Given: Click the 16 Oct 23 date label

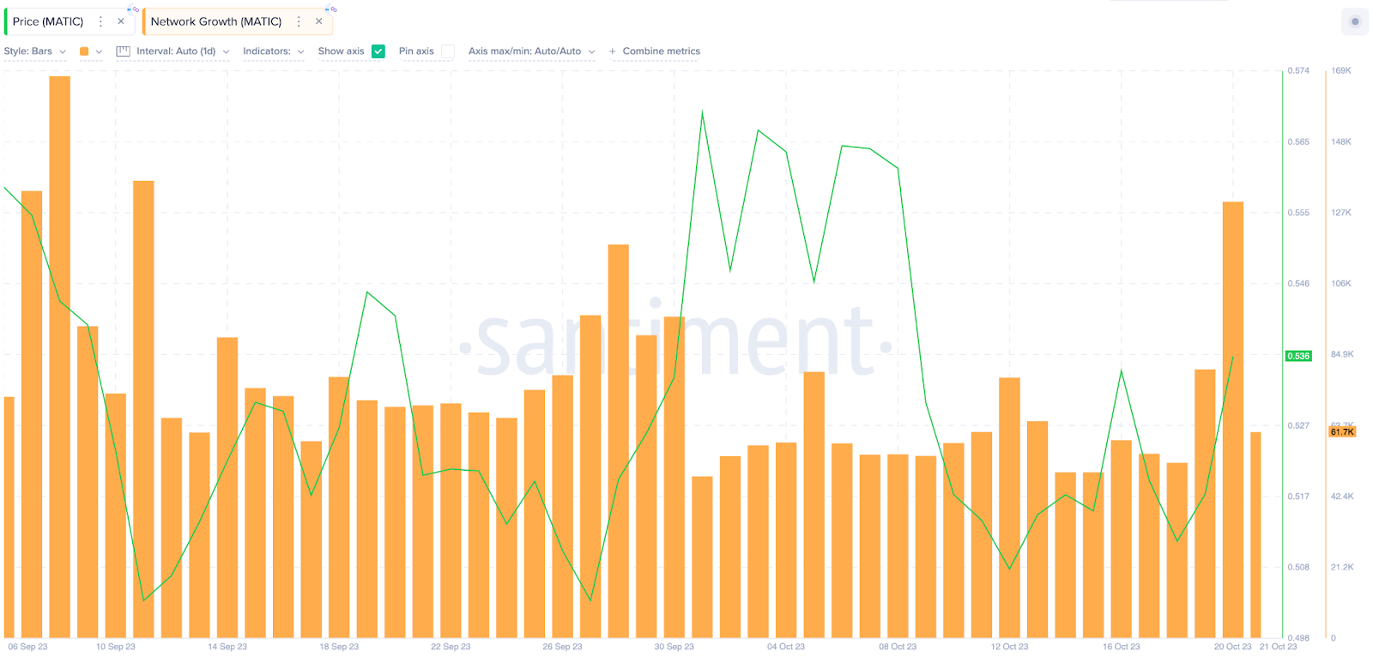Looking at the screenshot, I should 1122,647.
